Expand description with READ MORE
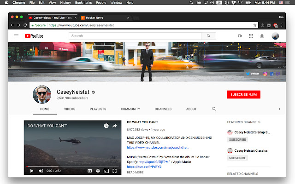Viewport: 295px width, 184px height. [135, 172]
